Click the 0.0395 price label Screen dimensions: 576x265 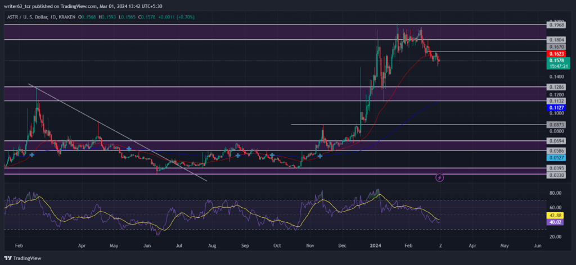555,168
